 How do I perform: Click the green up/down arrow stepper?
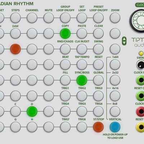(124, 41)
